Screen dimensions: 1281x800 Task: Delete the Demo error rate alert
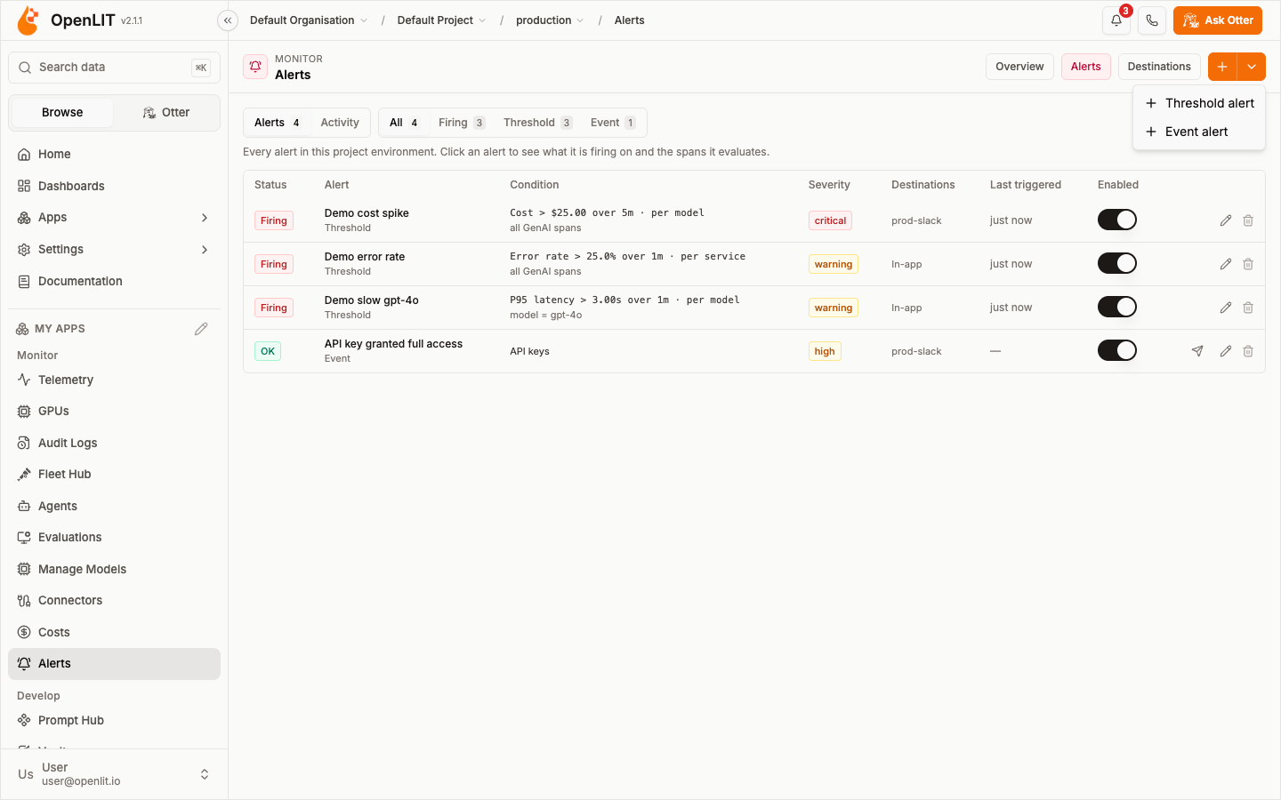[1248, 264]
